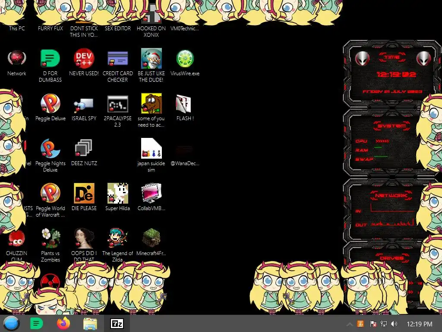
Task: Select the Peggle World of Warcraft icon
Action: coord(50,193)
